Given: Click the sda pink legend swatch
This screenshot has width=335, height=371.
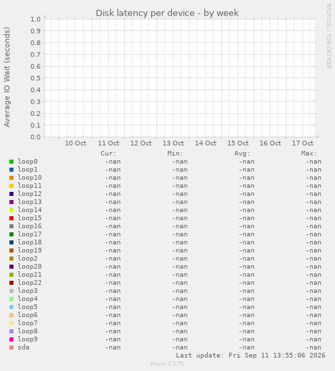Looking at the screenshot, I should coord(11,347).
